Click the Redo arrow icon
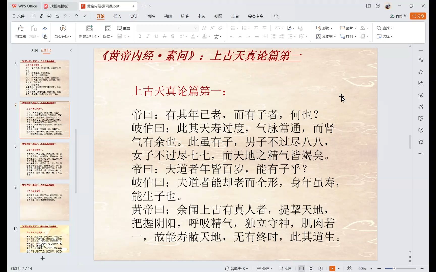Viewport: 436px width, 272px height. pos(76,16)
